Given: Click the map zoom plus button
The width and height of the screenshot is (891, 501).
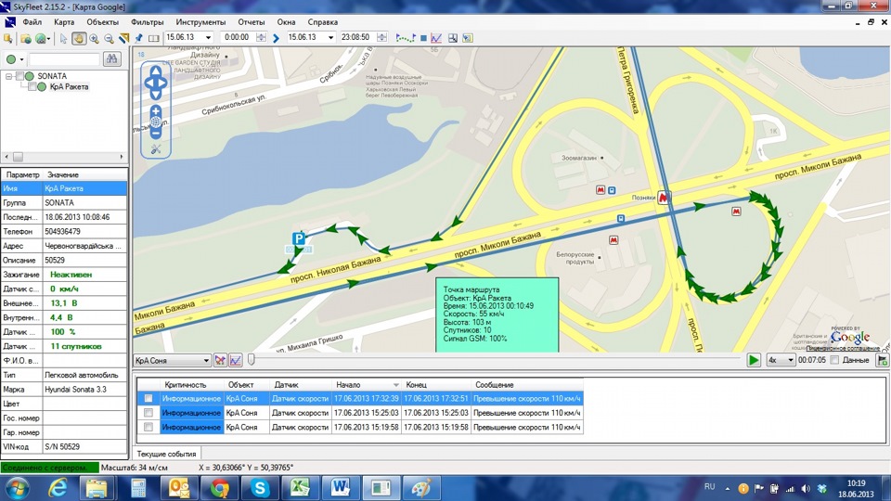Looking at the screenshot, I should [156, 111].
